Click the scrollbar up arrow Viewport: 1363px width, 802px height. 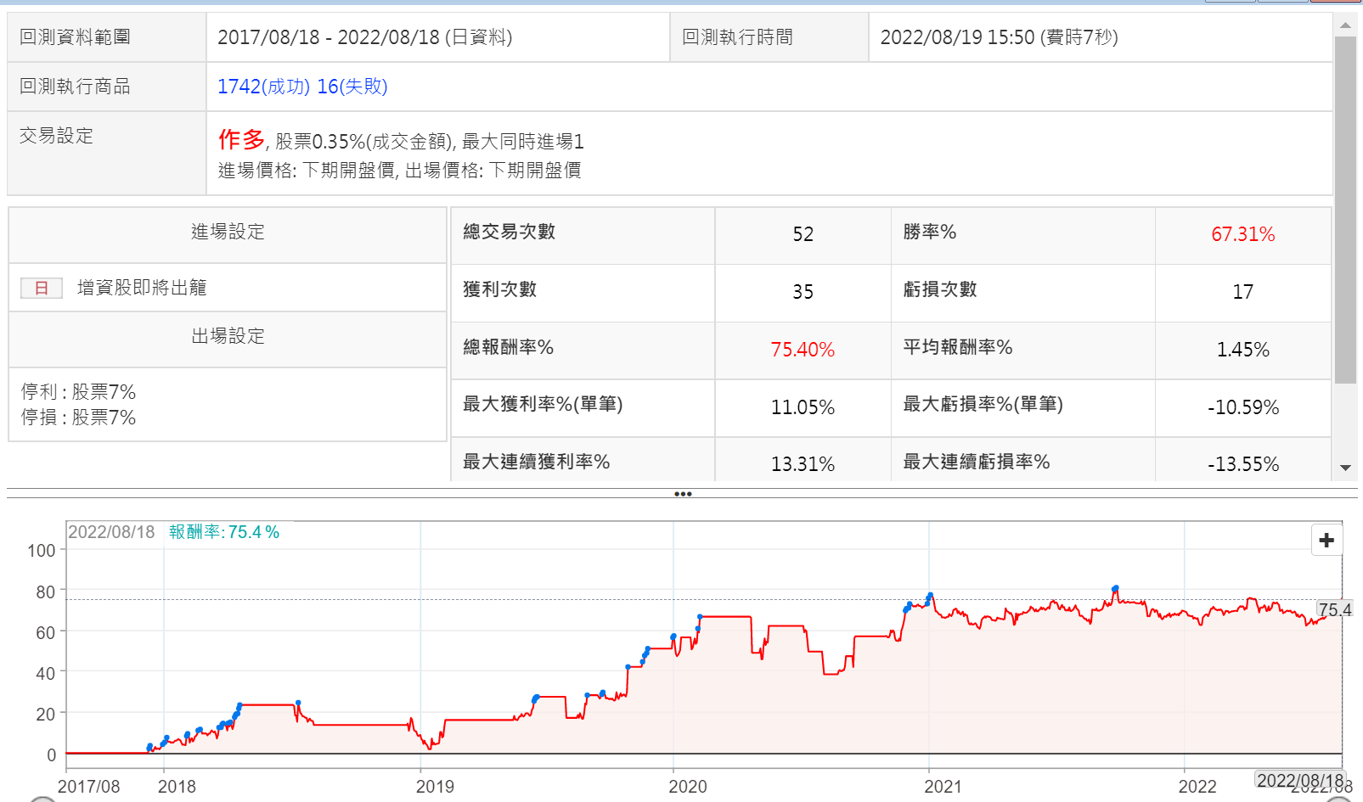click(x=1345, y=25)
